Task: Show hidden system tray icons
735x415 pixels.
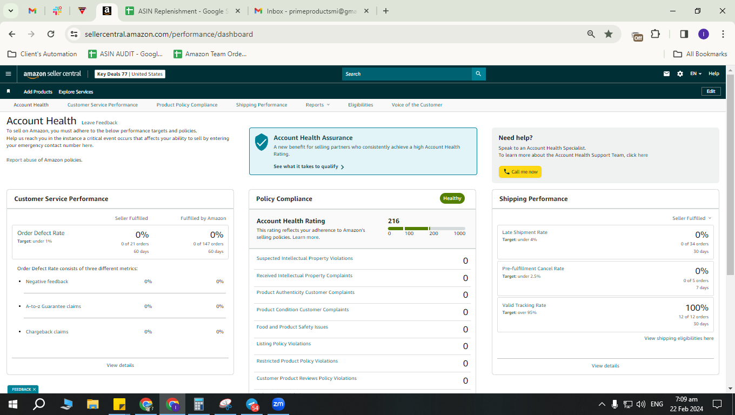Action: point(602,404)
